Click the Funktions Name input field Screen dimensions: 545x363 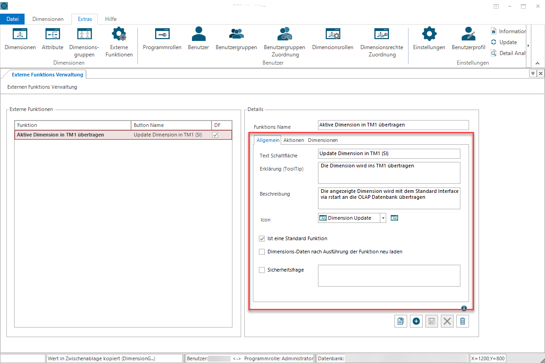coord(394,125)
